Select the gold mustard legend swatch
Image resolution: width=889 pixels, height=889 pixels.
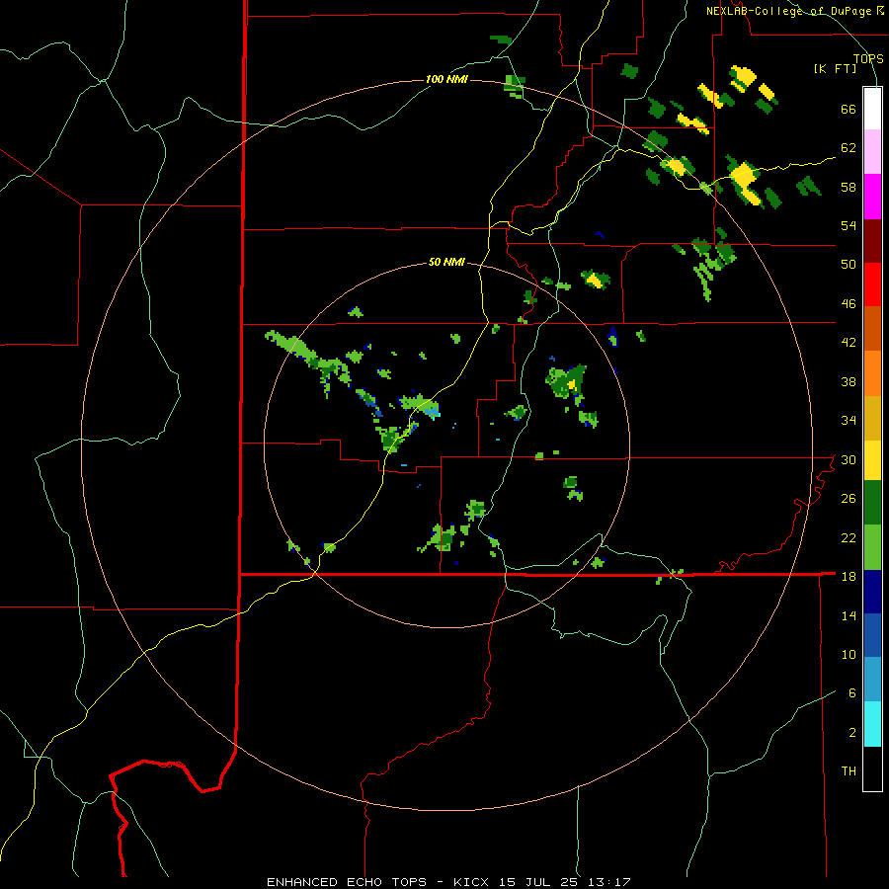tap(872, 418)
